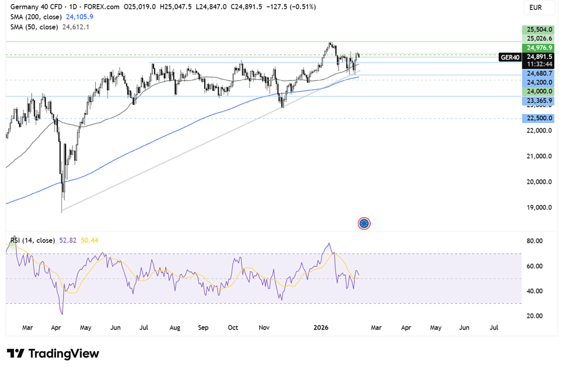Click the Oct label on time axis
The image size is (566, 371).
(x=233, y=328)
